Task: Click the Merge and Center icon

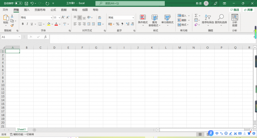Action: point(99,24)
